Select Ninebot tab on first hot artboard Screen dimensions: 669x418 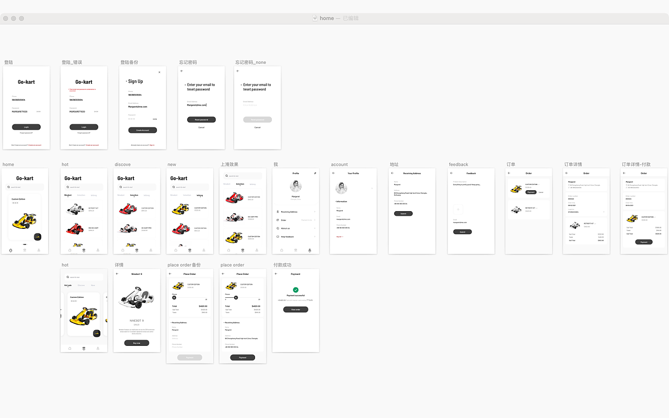[x=68, y=195]
